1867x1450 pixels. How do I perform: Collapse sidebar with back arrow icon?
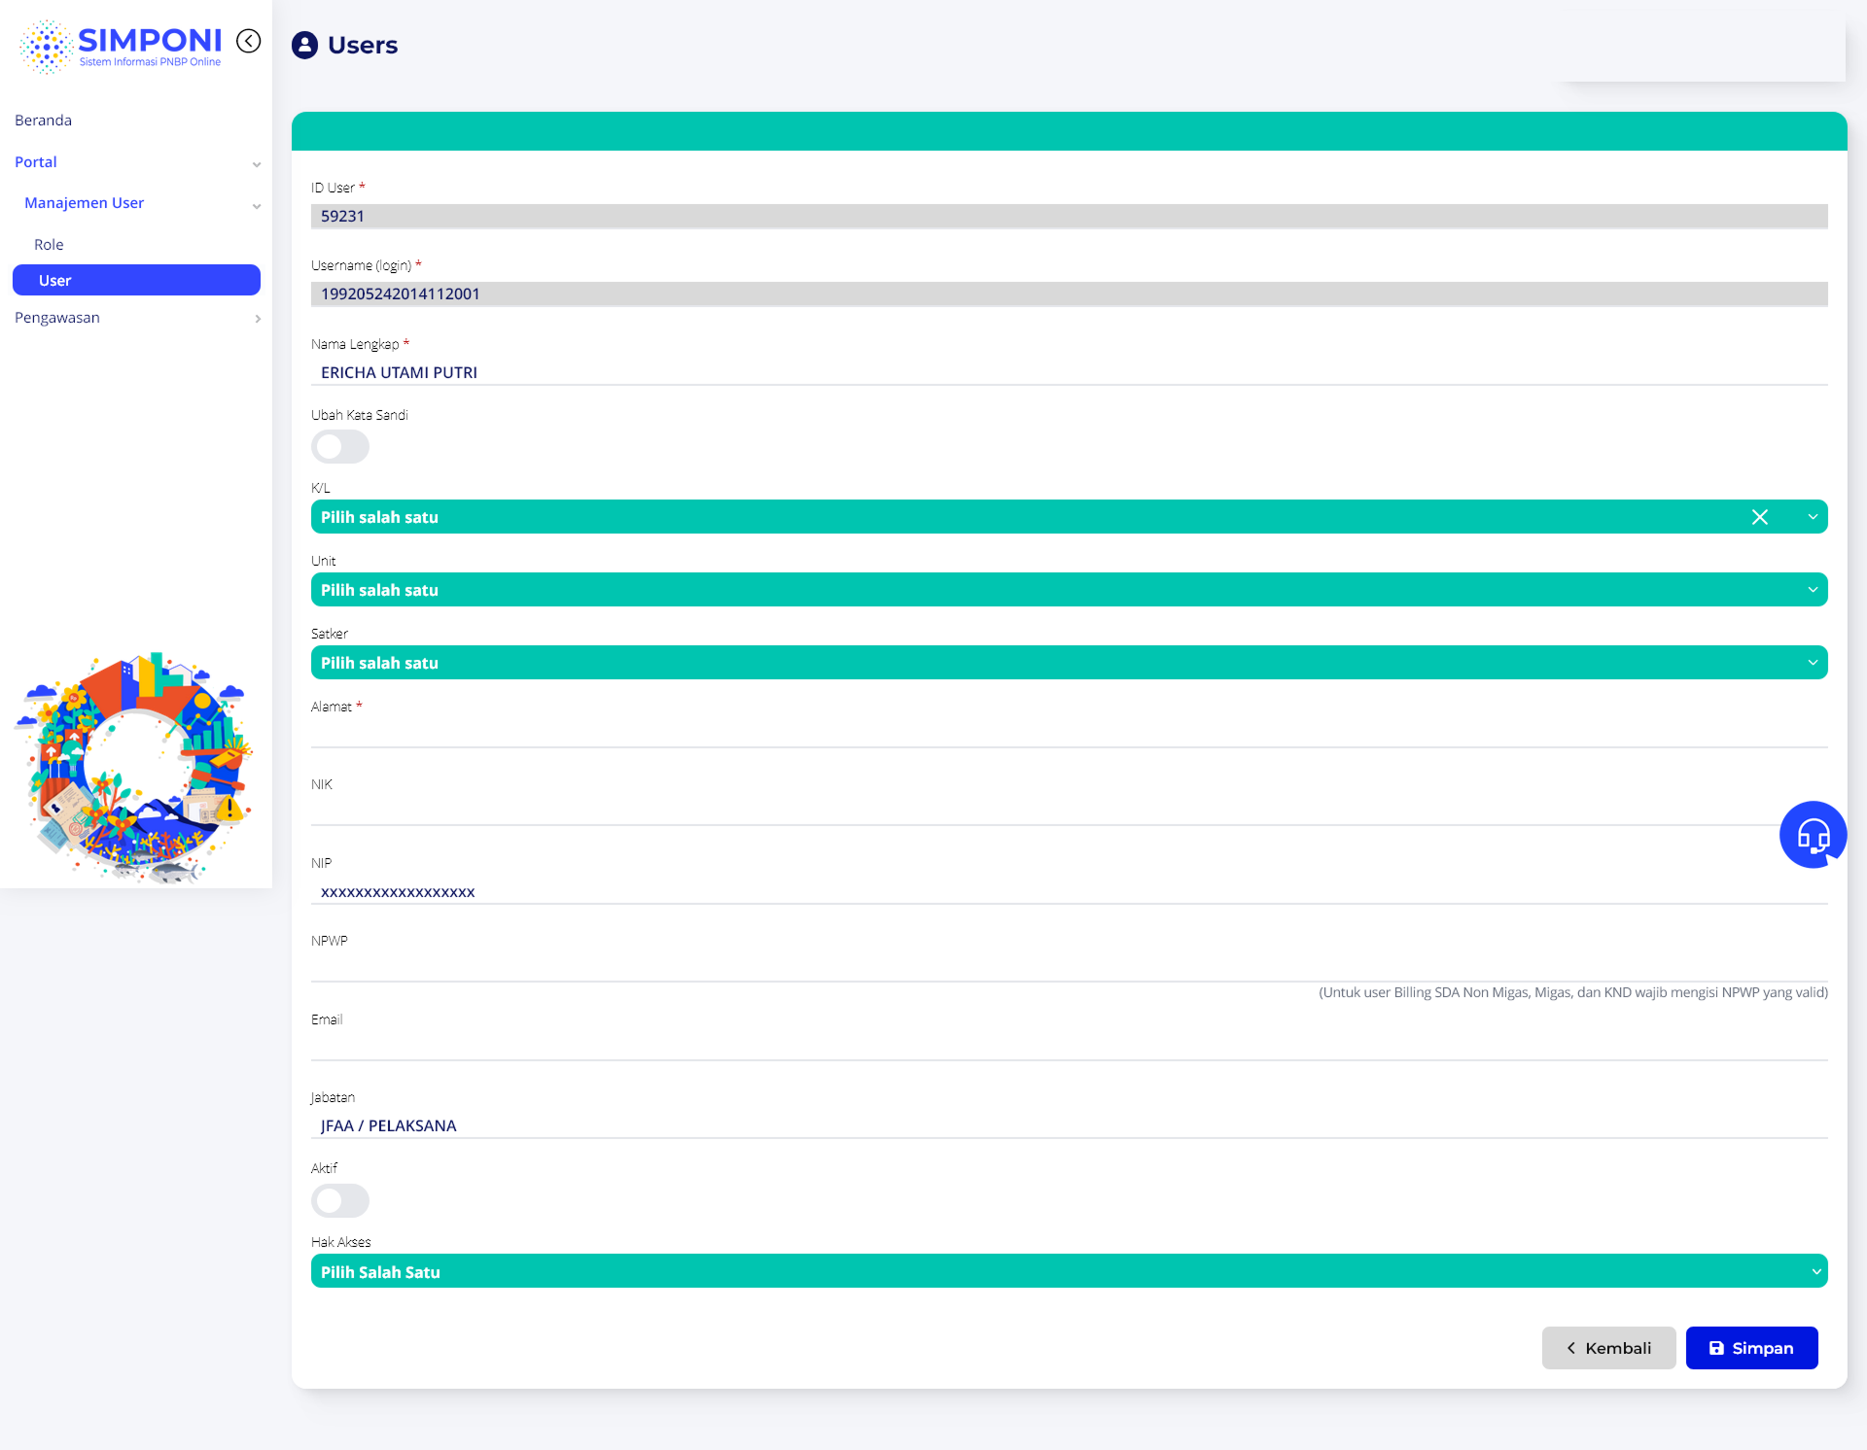coord(249,41)
